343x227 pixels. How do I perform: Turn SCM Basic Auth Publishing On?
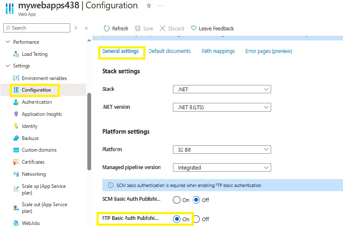click(176, 200)
